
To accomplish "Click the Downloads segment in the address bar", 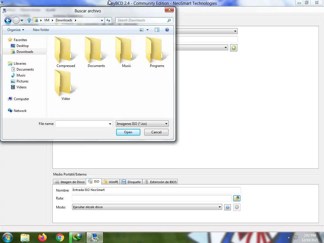I will point(64,20).
